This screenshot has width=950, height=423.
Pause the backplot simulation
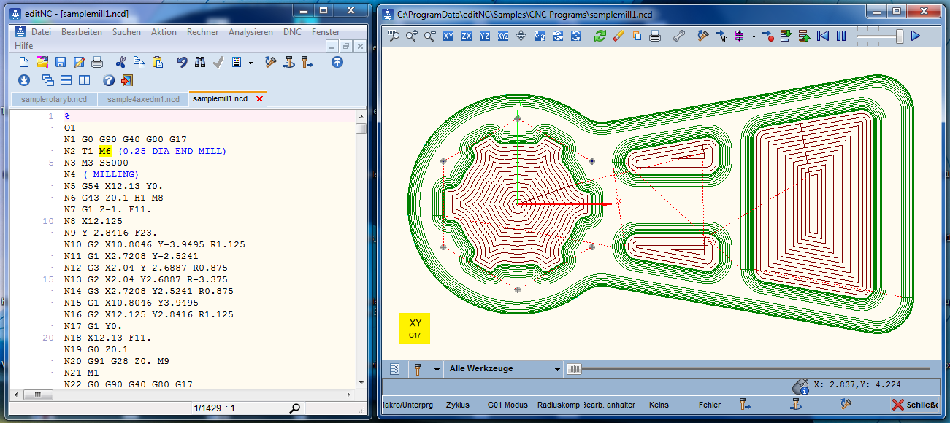[841, 36]
